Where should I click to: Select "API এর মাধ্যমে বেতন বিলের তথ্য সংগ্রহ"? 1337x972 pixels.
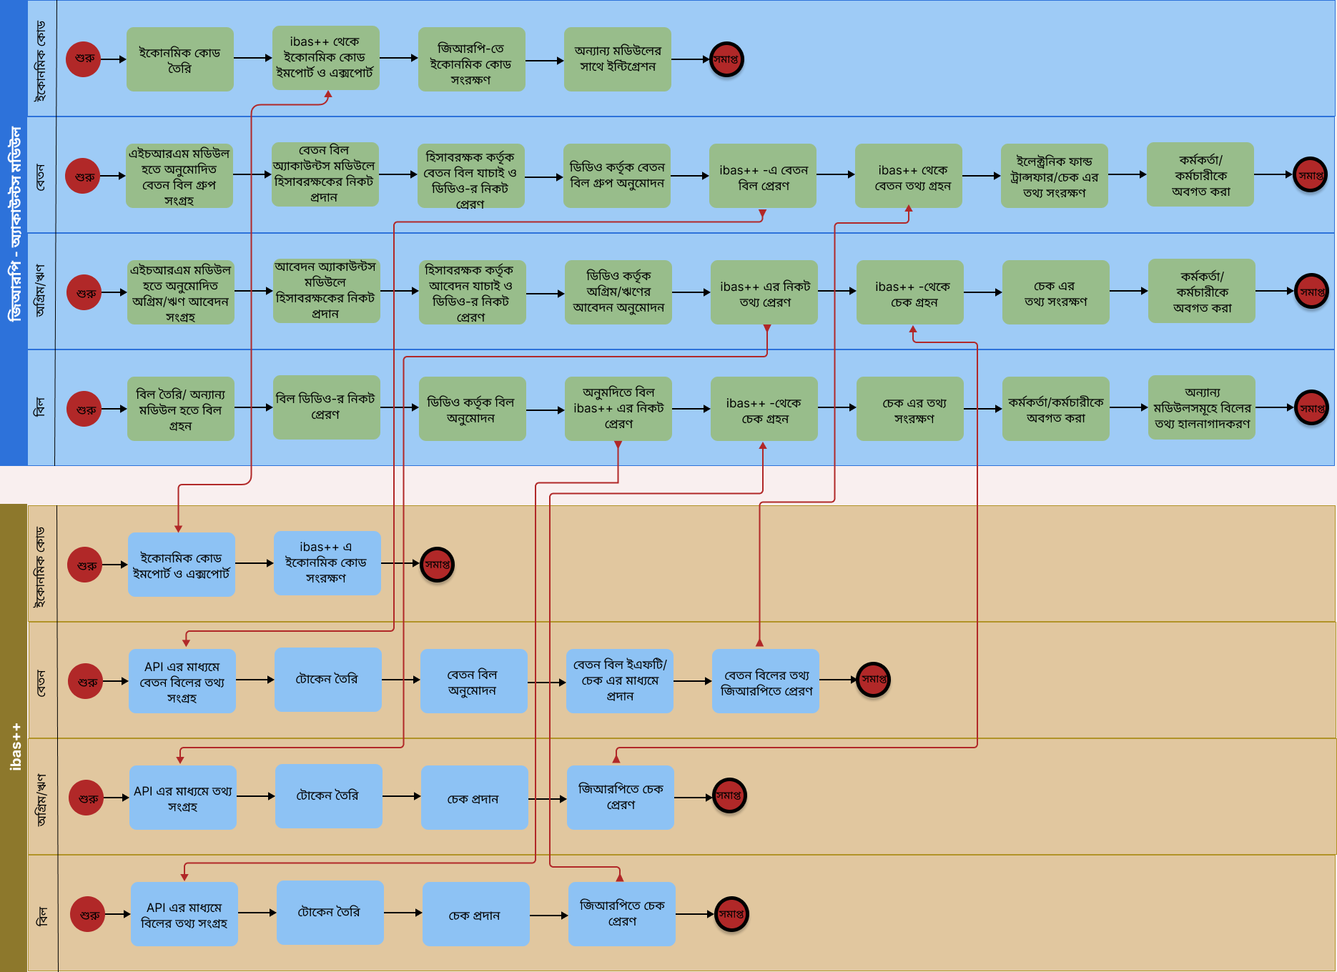(x=182, y=681)
